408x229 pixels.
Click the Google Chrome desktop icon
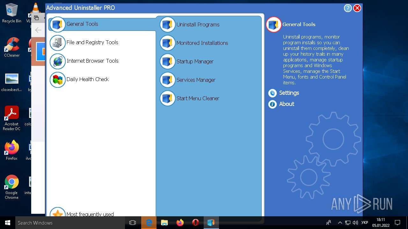(x=12, y=187)
